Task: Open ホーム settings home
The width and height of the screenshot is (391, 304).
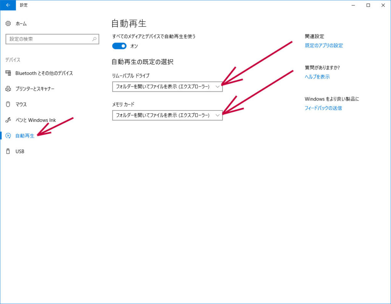Action: click(x=21, y=24)
